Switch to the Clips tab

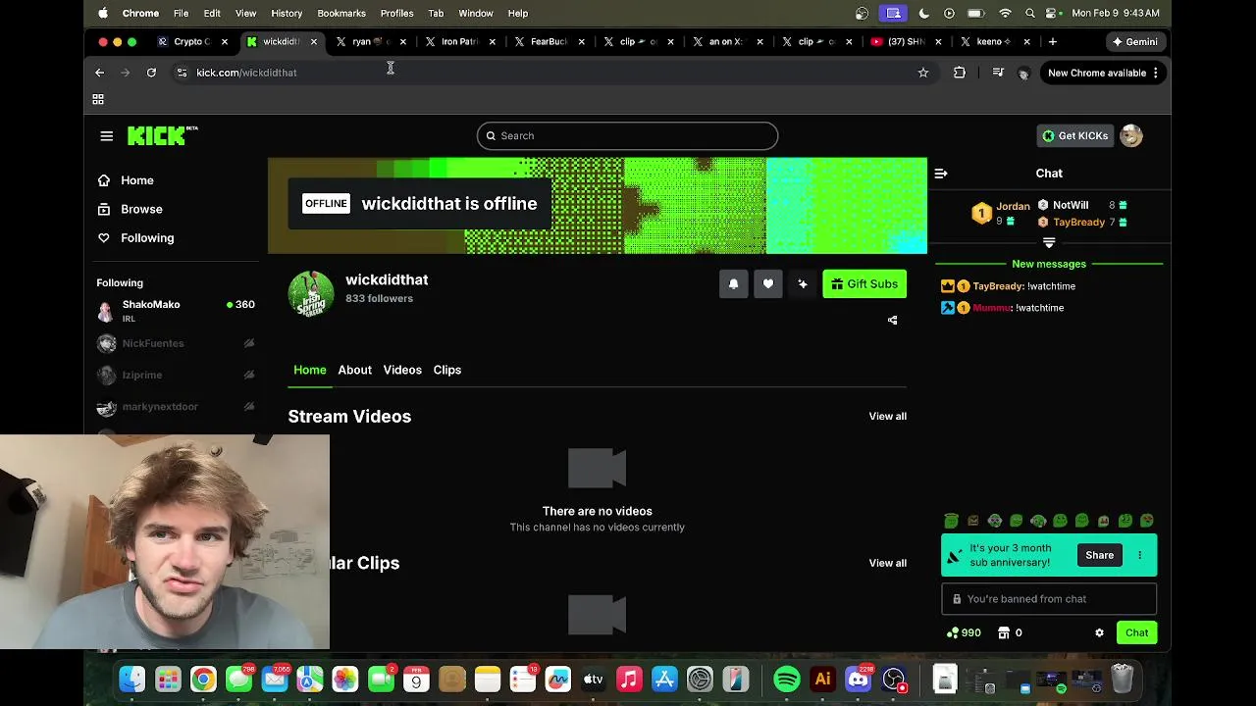[447, 370]
